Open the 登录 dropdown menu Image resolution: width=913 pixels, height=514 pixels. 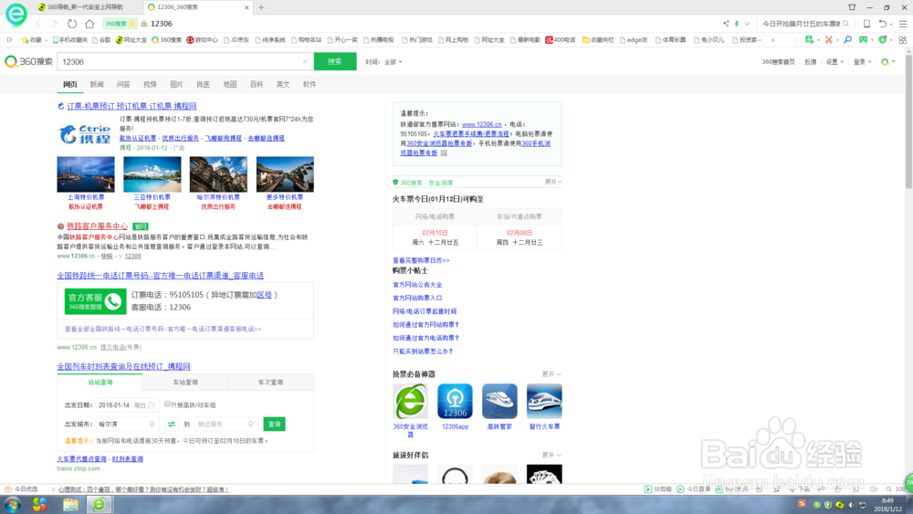click(863, 62)
